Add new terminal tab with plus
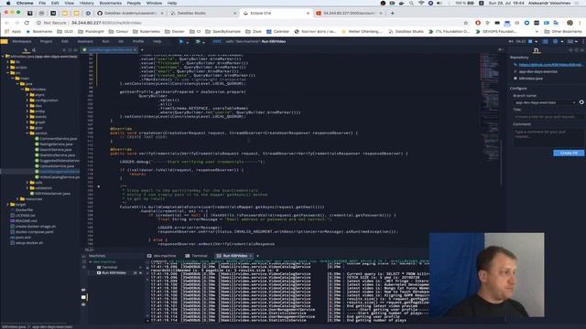This screenshot has height=329, width=586. pyautogui.click(x=258, y=256)
